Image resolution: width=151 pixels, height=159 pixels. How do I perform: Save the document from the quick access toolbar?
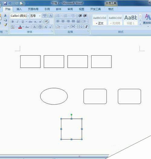point(5,3)
